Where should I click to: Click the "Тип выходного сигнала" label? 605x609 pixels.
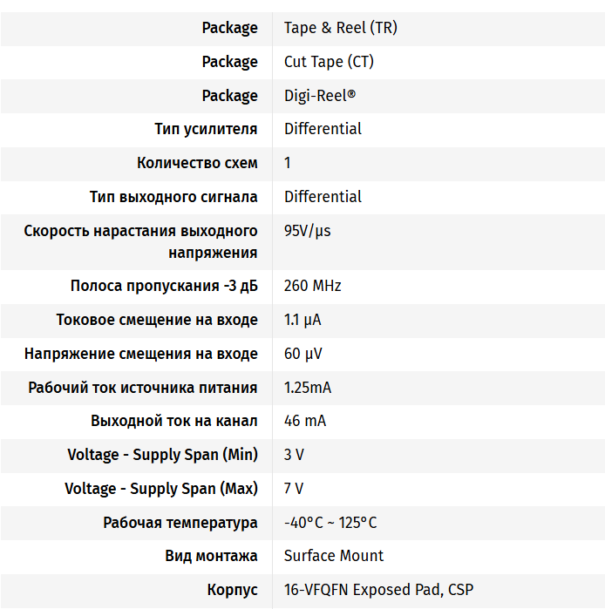click(x=173, y=197)
